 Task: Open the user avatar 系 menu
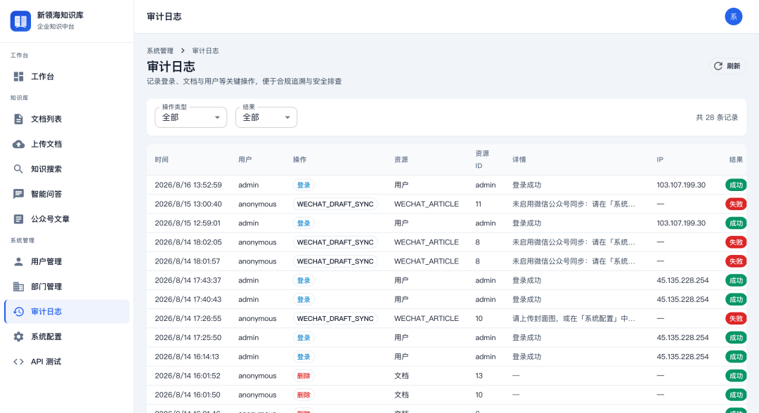tap(733, 16)
